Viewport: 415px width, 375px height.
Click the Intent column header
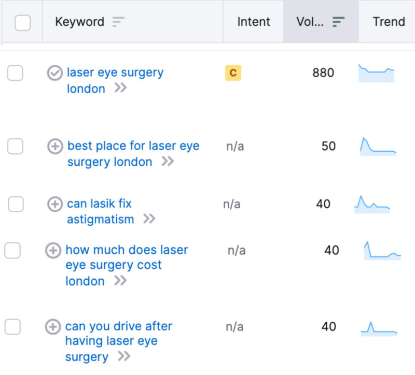[253, 22]
